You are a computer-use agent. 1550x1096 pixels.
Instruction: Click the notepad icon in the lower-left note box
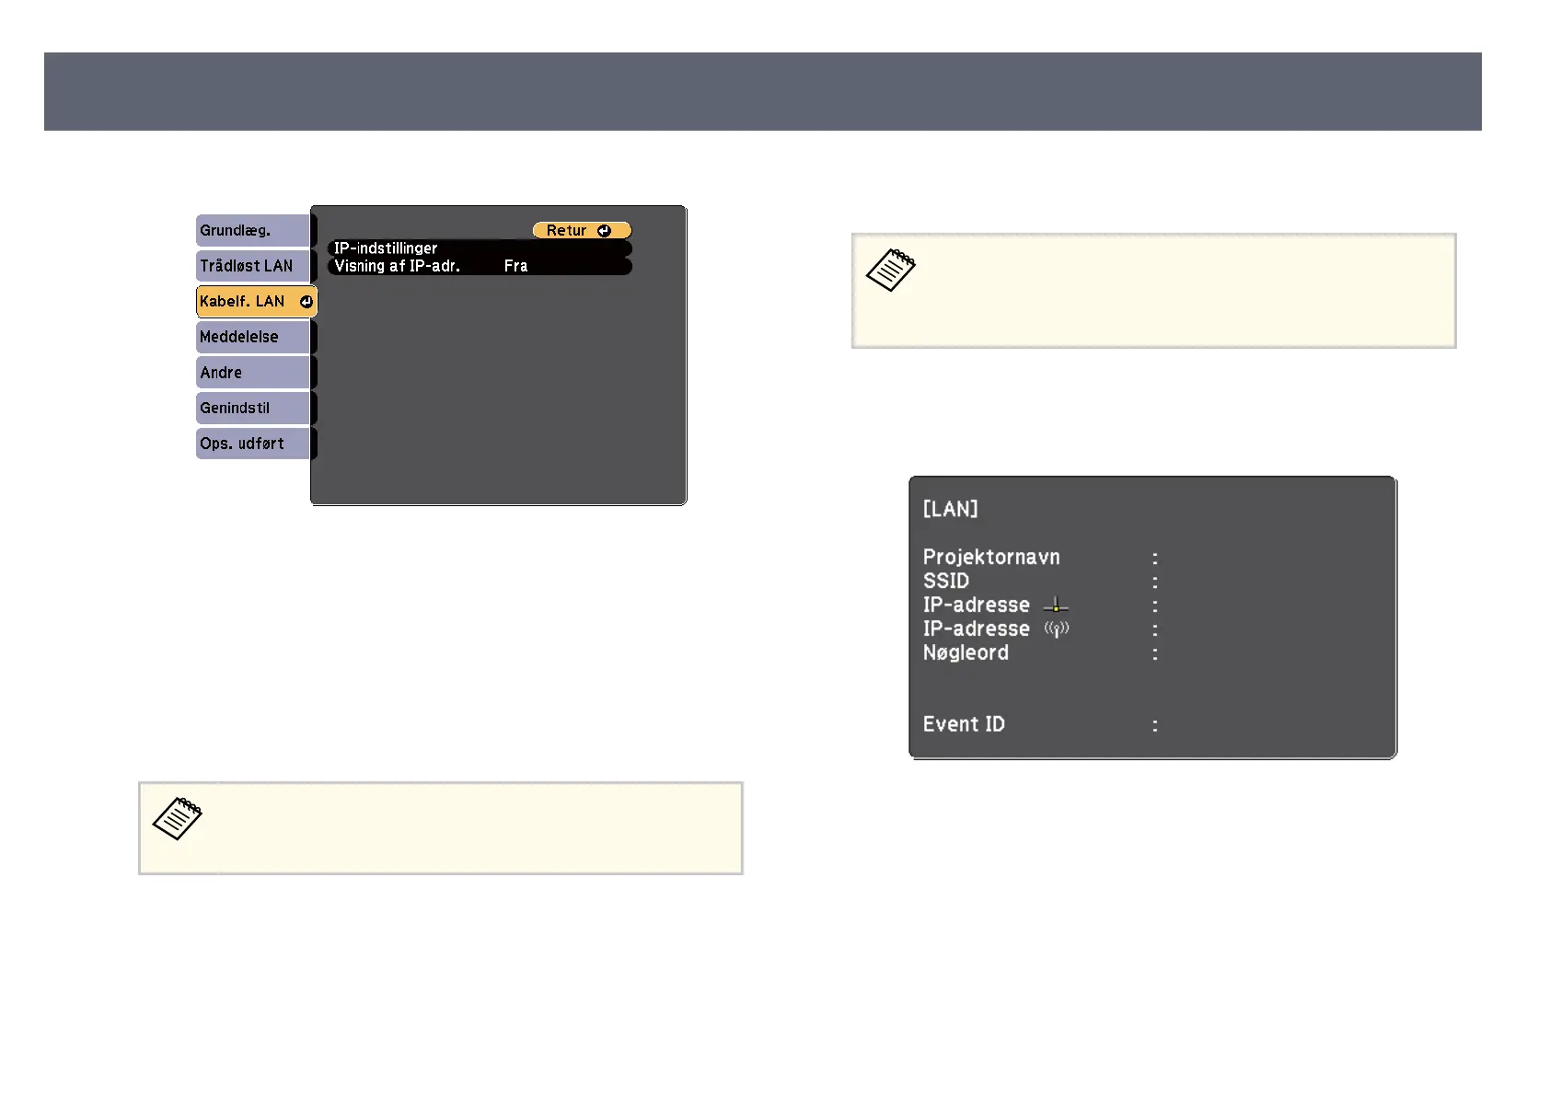point(177,818)
